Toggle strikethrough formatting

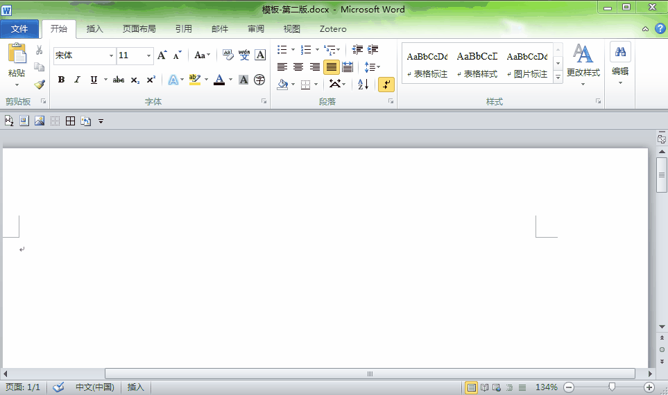pyautogui.click(x=119, y=80)
